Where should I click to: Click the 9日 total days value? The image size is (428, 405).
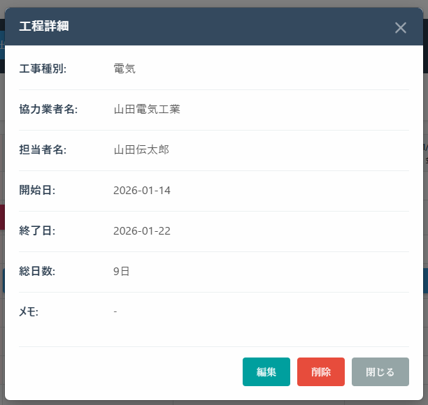click(121, 272)
